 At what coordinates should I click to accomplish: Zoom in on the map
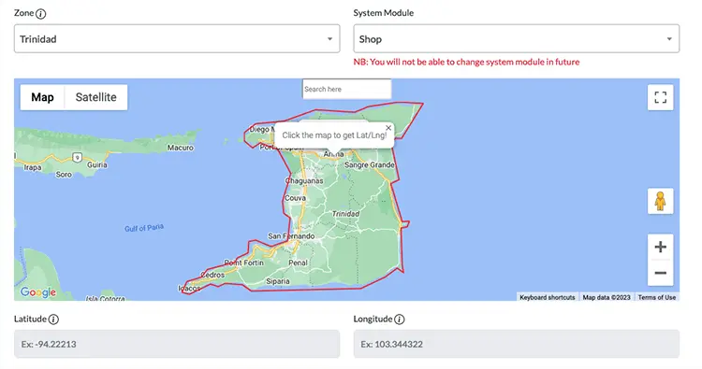[661, 247]
